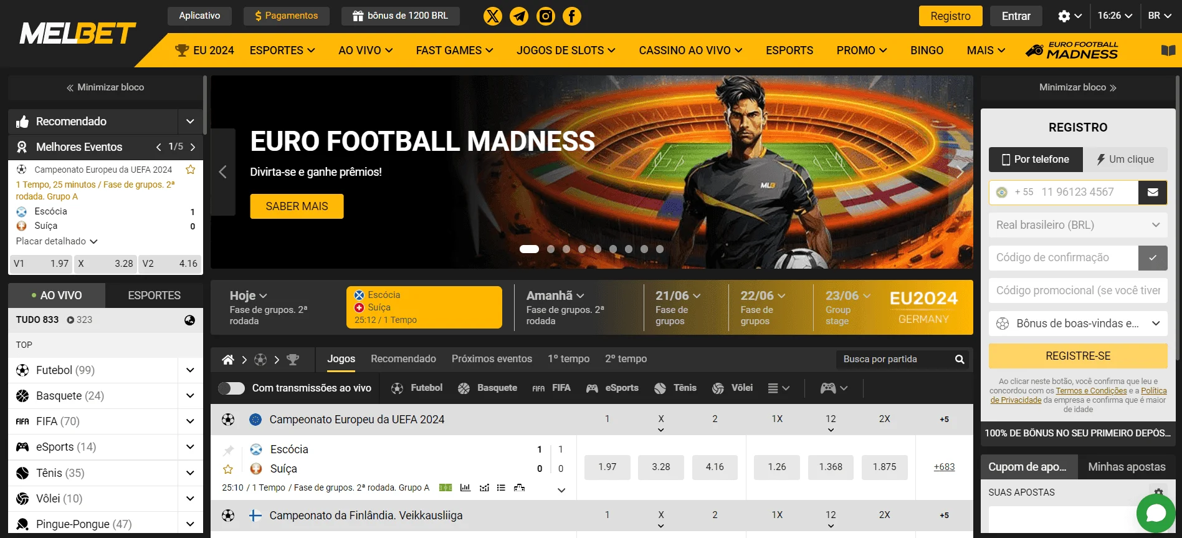Open the standings podium icon
1182x538 pixels.
519,488
